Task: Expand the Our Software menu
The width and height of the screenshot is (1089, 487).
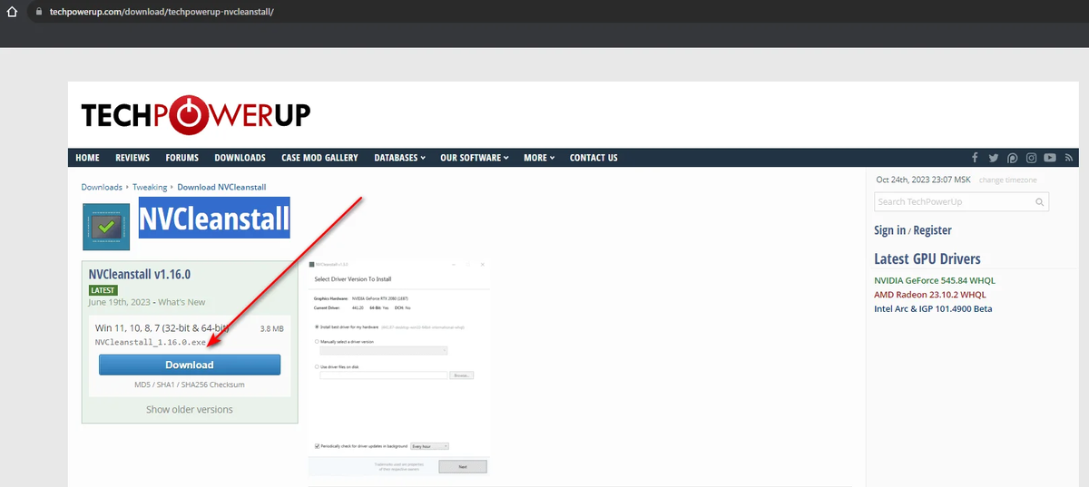Action: click(x=475, y=158)
